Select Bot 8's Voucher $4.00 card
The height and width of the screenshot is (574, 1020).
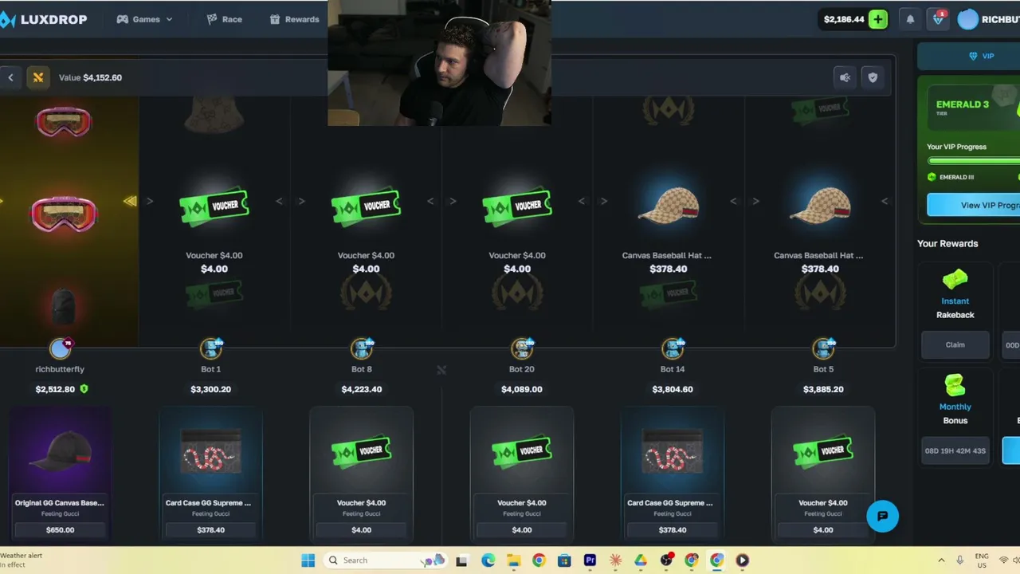click(361, 474)
